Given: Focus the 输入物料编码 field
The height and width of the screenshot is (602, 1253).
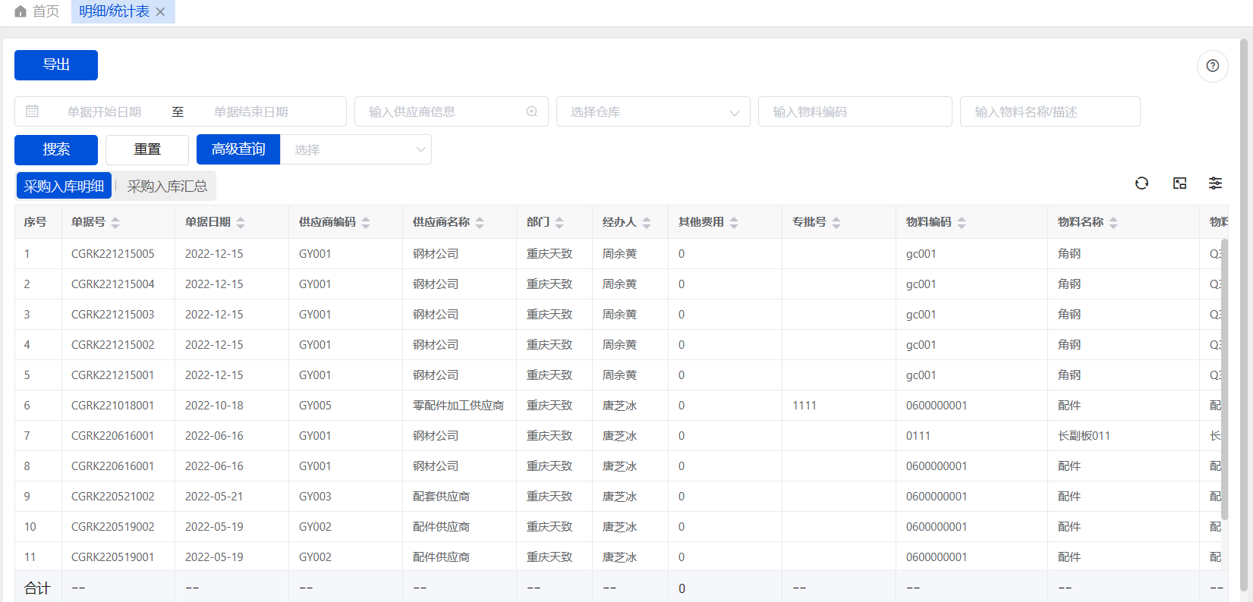Looking at the screenshot, I should (855, 111).
